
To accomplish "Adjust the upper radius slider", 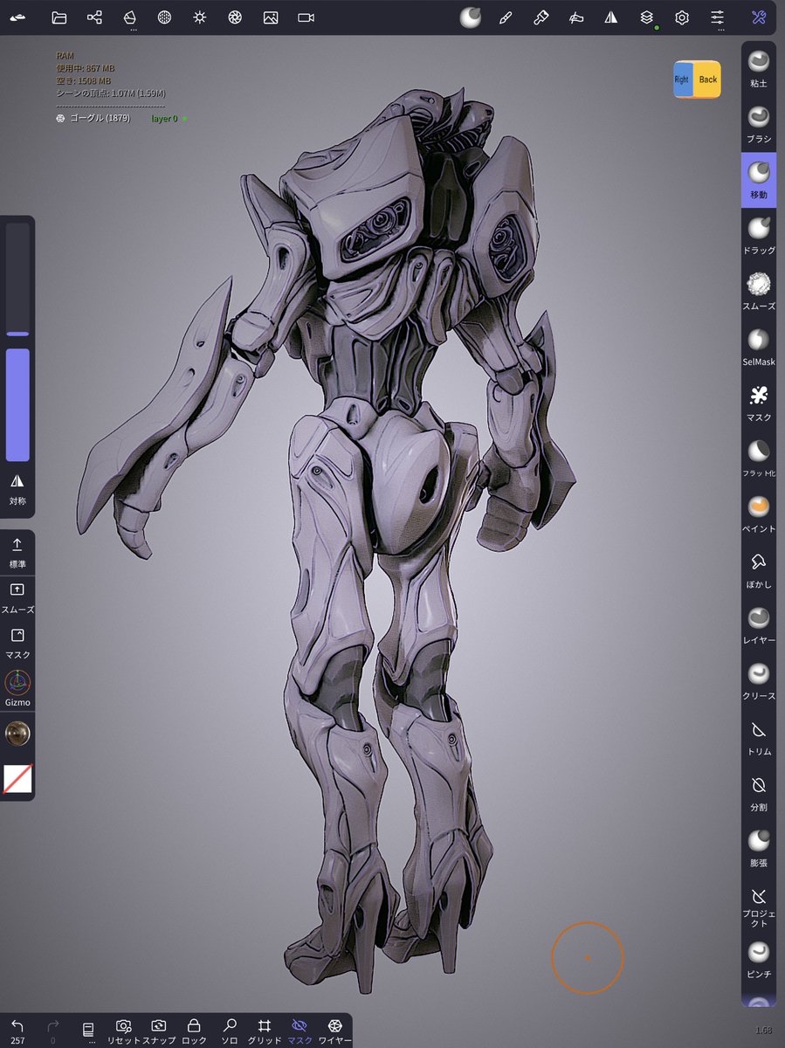I will 17,279.
